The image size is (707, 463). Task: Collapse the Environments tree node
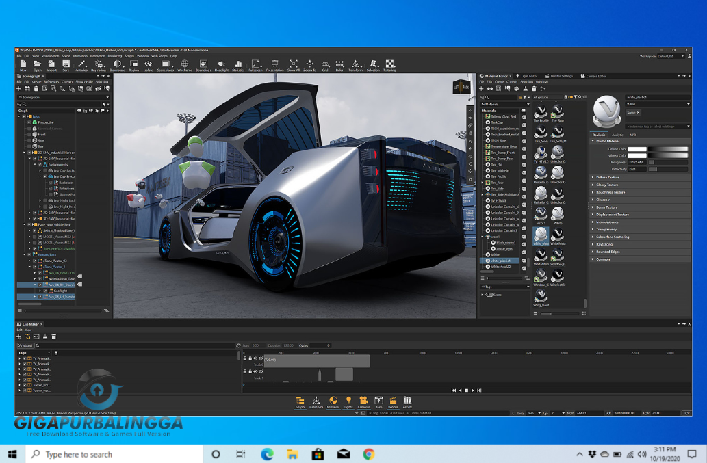[x=34, y=164]
